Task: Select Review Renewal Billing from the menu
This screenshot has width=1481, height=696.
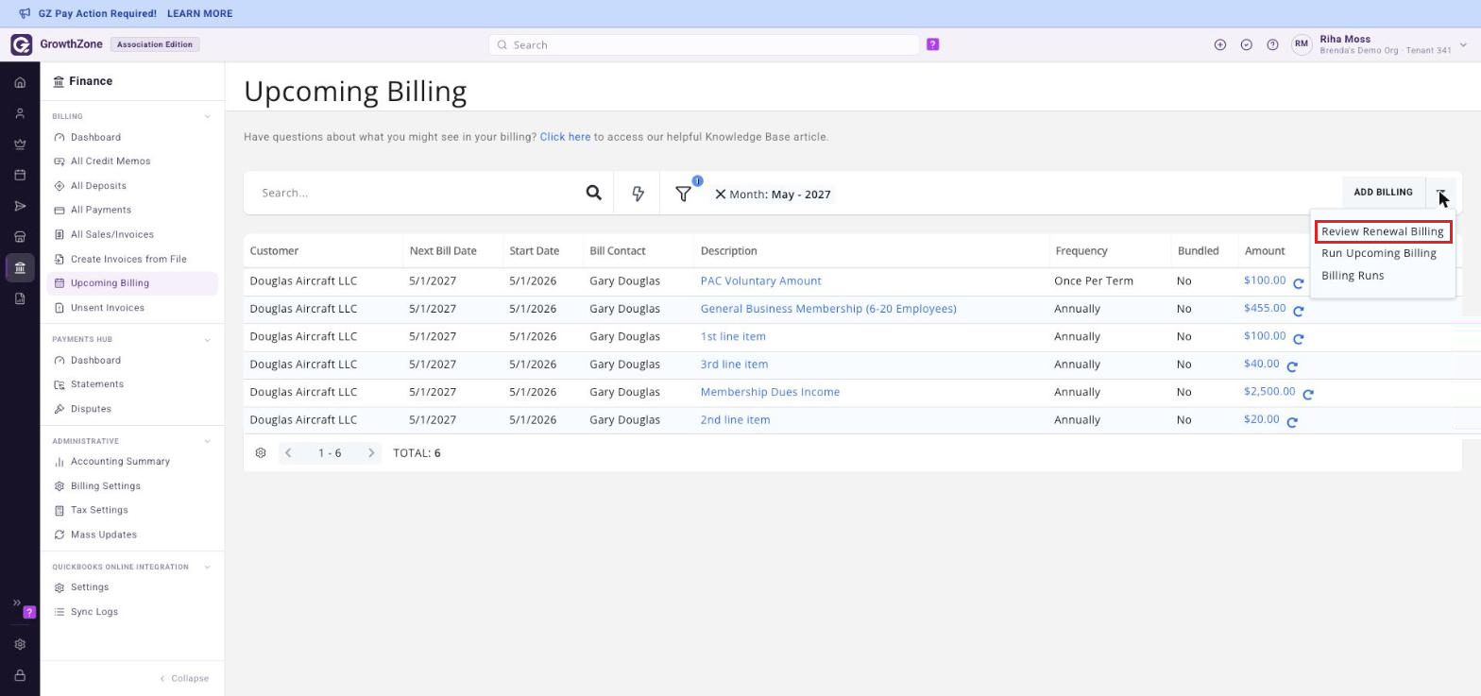Action: (1383, 231)
